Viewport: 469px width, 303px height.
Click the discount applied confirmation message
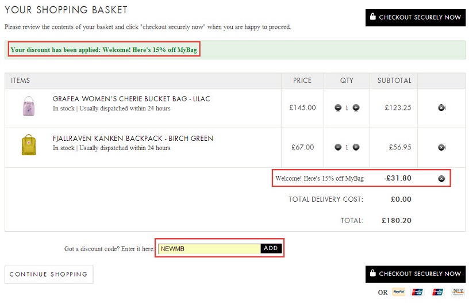(104, 49)
